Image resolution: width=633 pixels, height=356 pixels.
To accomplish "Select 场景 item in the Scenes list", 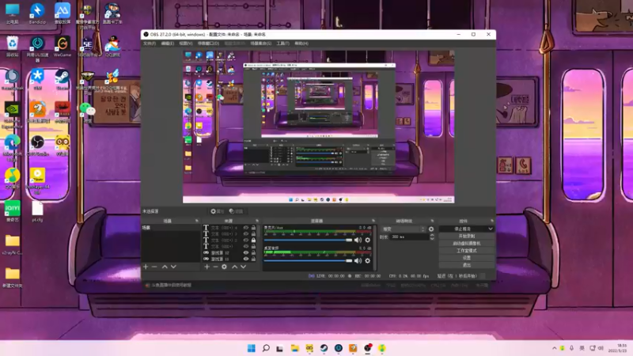I will [171, 228].
